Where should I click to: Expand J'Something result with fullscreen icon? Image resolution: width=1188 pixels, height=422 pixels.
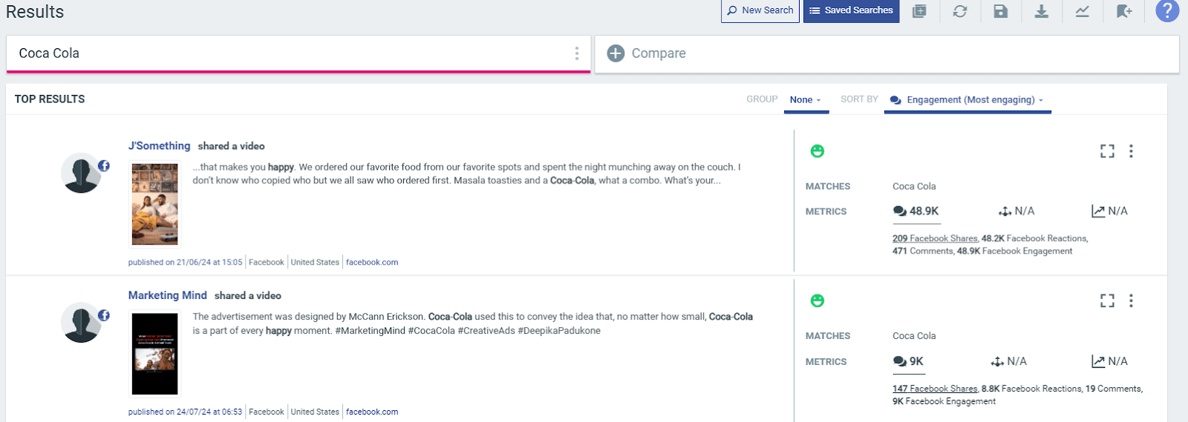[x=1107, y=151]
